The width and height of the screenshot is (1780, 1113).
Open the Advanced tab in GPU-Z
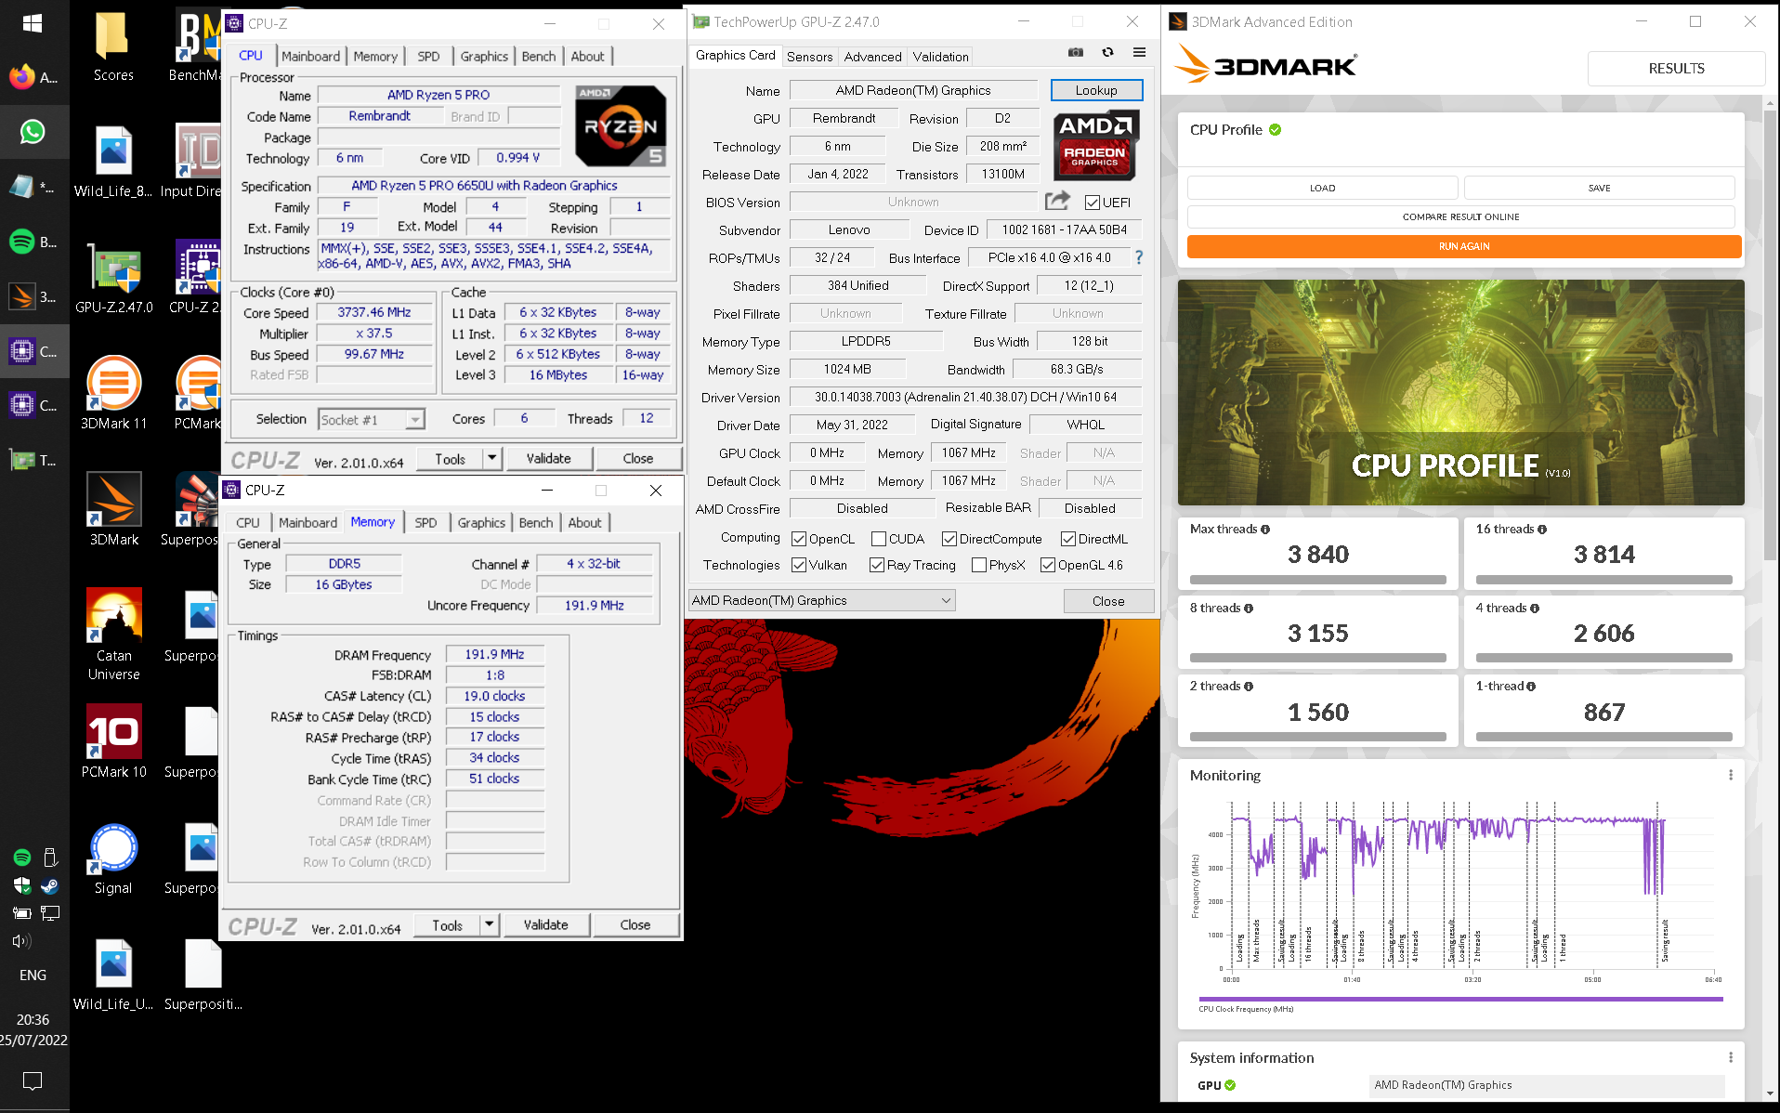click(x=872, y=56)
